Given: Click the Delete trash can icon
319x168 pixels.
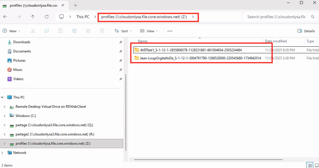Looking at the screenshot, I should (x=102, y=31).
